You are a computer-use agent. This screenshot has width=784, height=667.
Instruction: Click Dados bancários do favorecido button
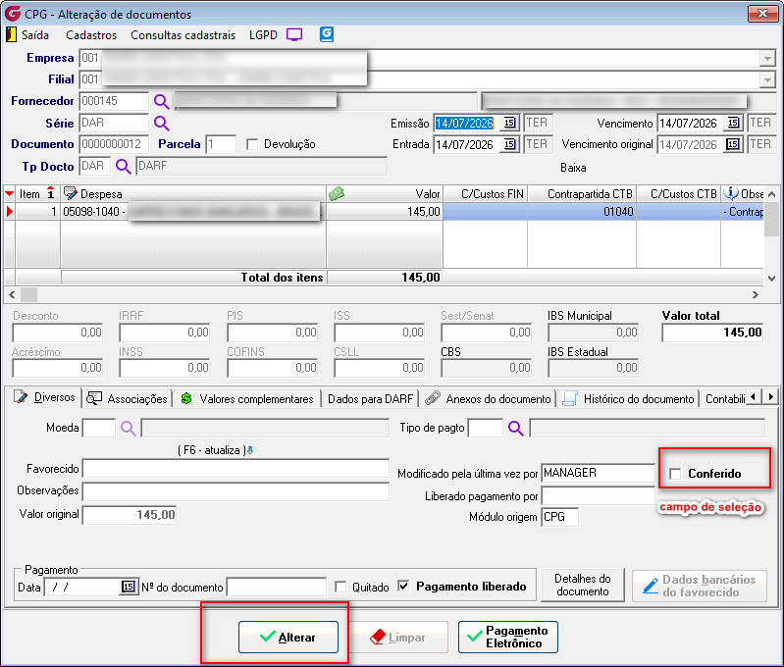(700, 586)
